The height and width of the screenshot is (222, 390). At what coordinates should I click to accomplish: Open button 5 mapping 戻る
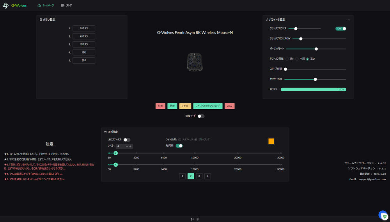pyautogui.click(x=84, y=60)
